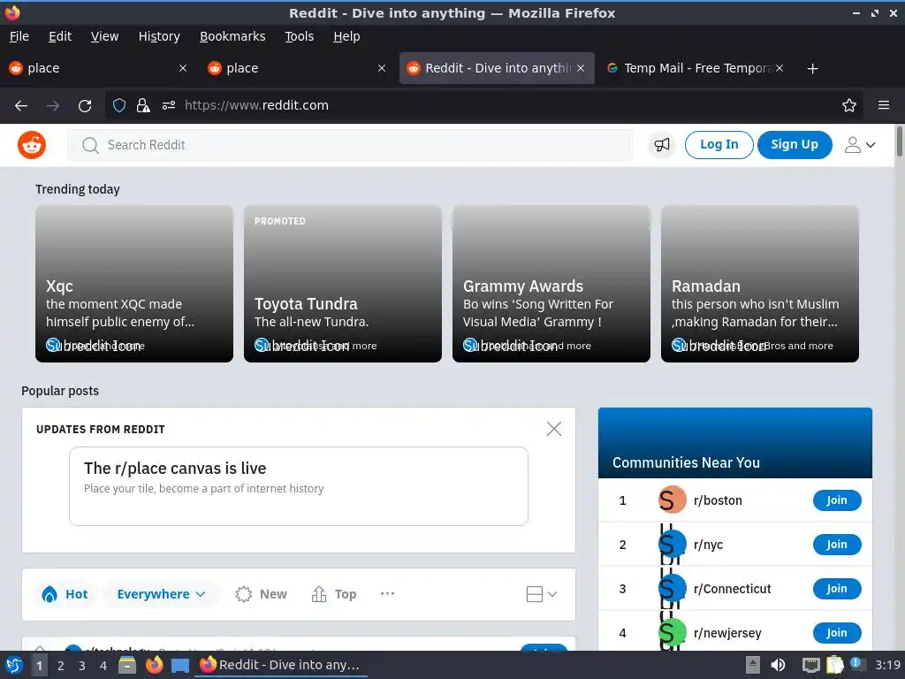Image resolution: width=905 pixels, height=679 pixels.
Task: Click the Log In button
Action: (x=719, y=144)
